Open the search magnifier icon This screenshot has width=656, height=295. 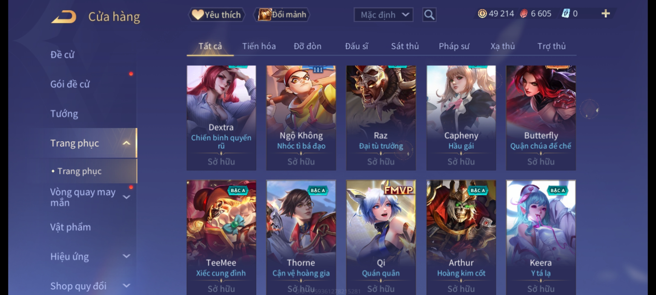429,15
